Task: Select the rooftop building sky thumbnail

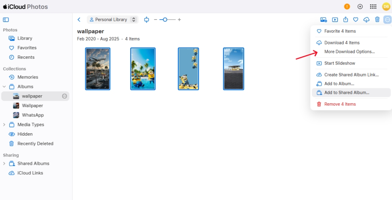Action: point(234,69)
